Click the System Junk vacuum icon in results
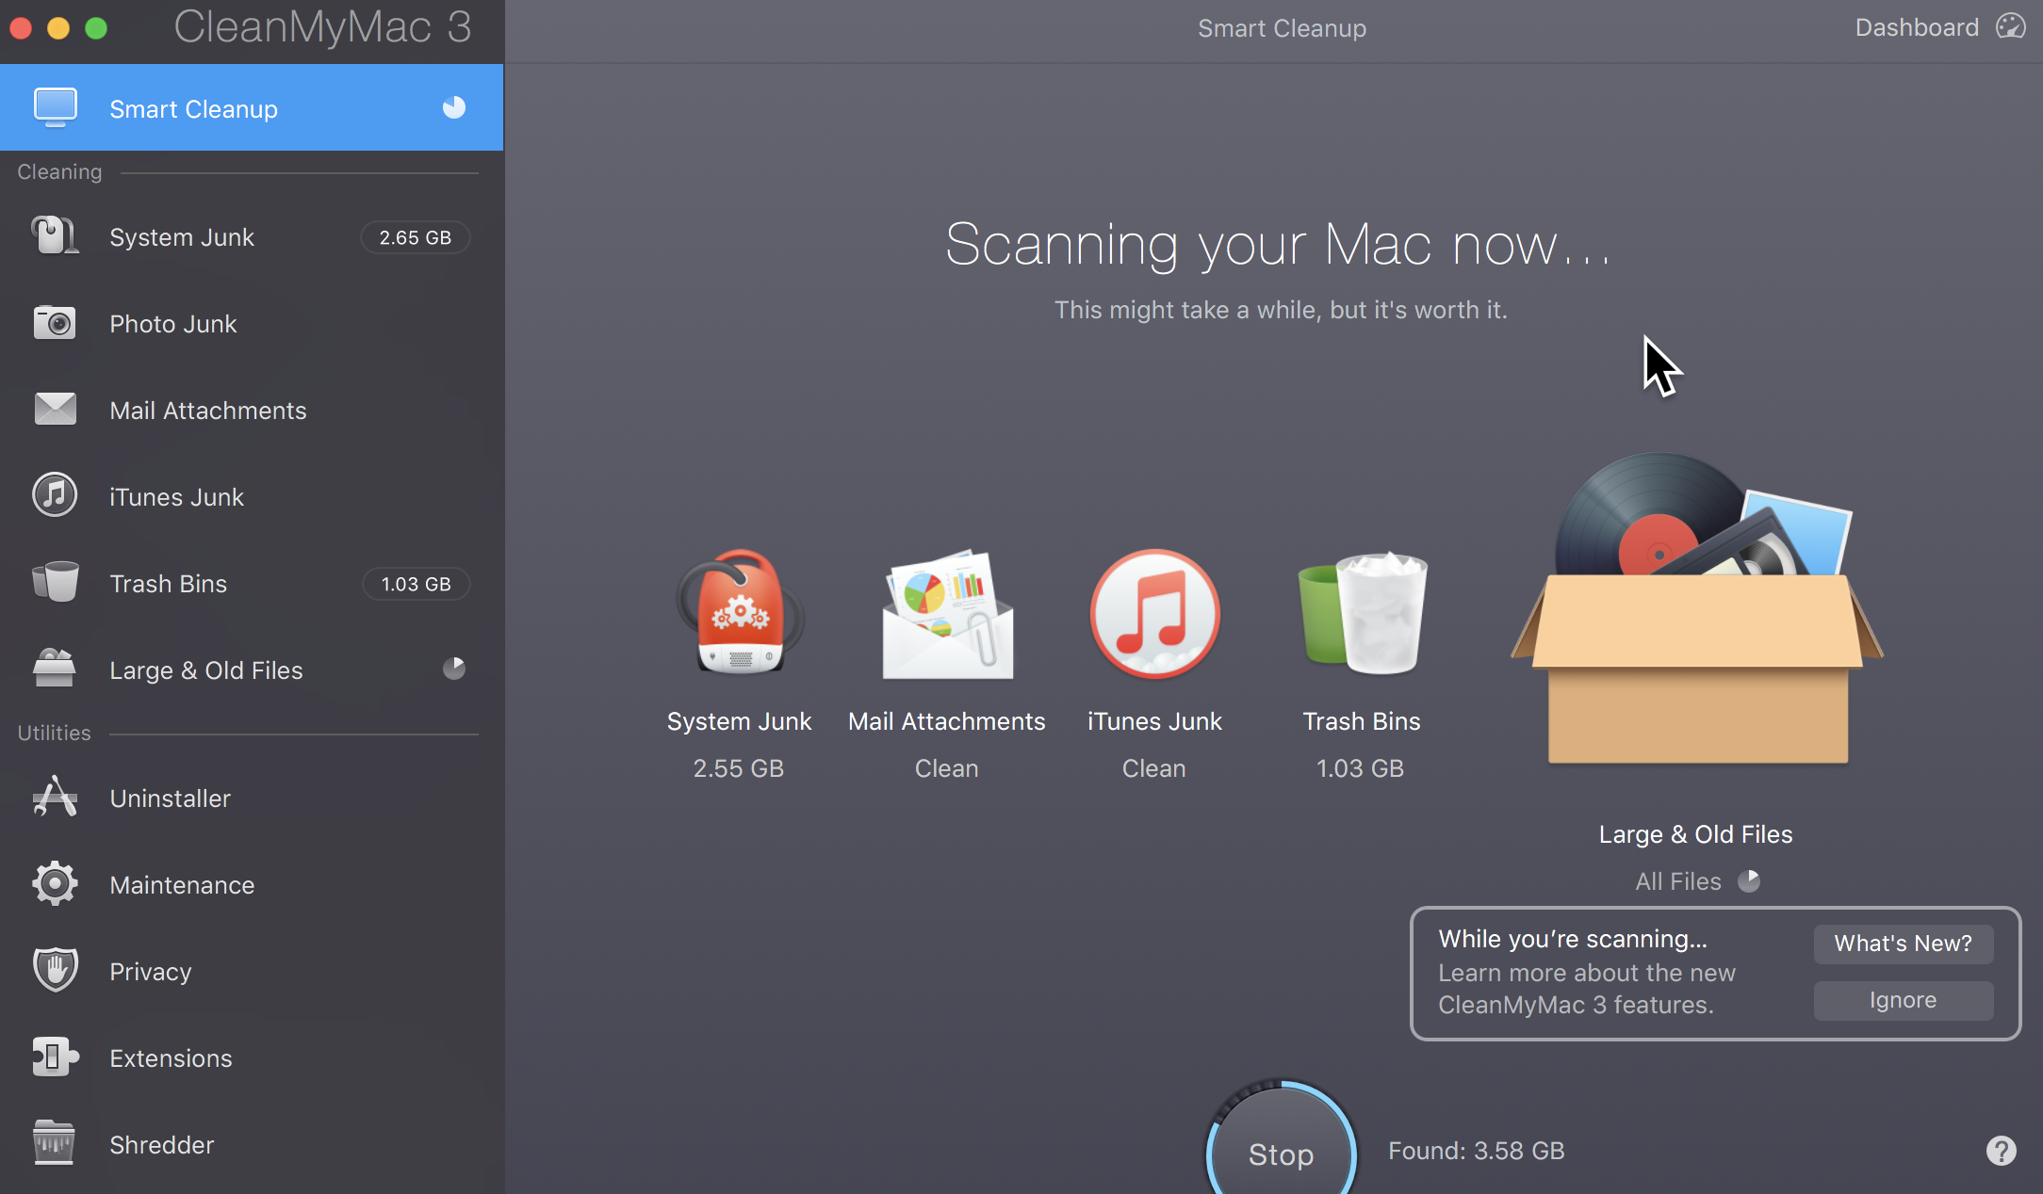This screenshot has width=2043, height=1194. pyautogui.click(x=740, y=612)
